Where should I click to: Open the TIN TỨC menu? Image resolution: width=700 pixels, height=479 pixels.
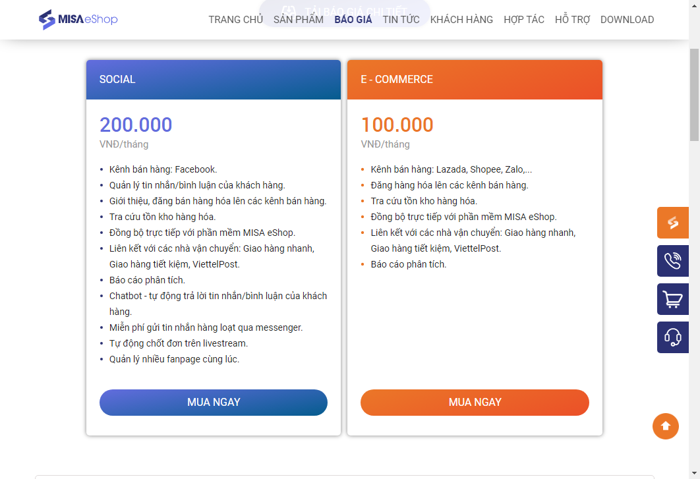pyautogui.click(x=401, y=20)
